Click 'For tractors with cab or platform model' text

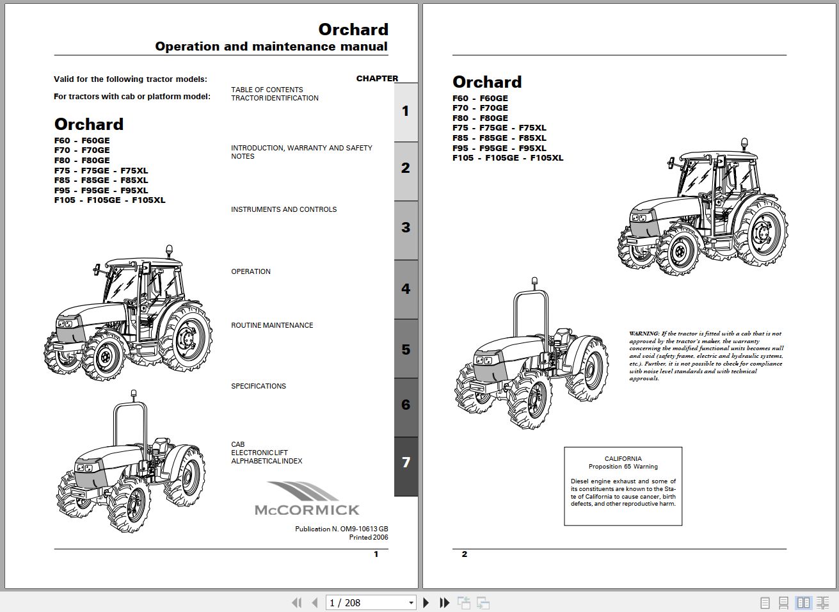132,97
